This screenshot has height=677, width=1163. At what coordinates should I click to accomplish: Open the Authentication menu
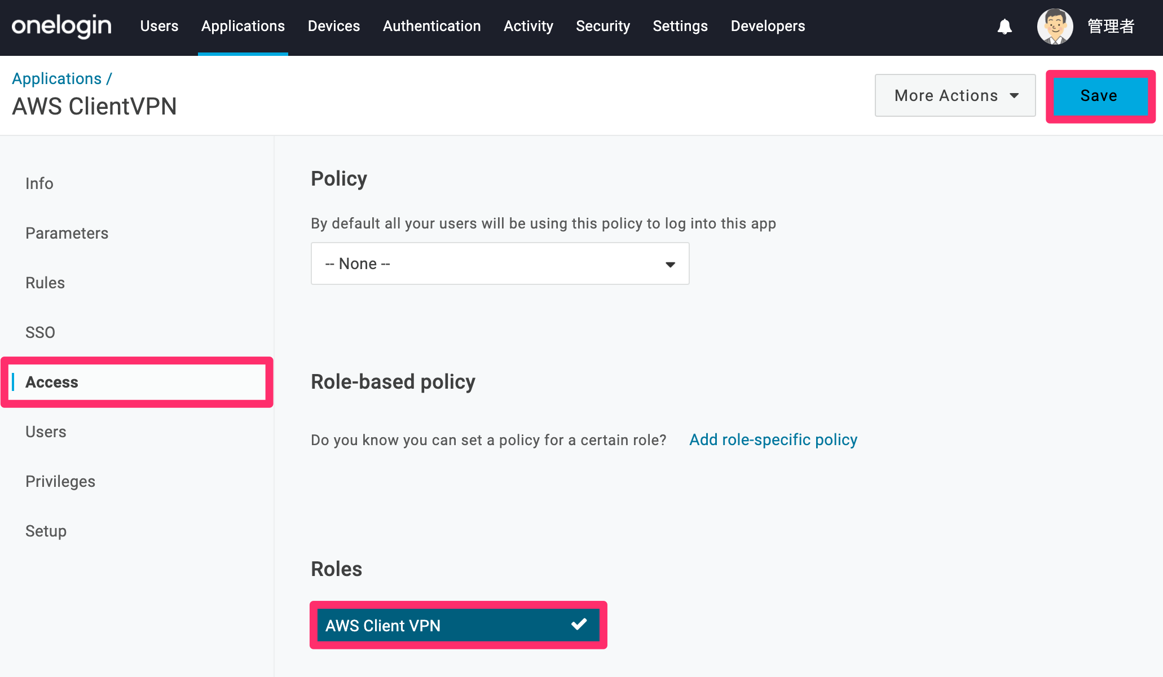coord(431,26)
